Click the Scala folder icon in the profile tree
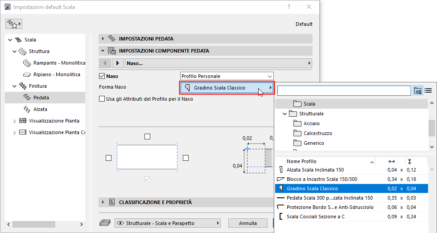 pos(298,104)
